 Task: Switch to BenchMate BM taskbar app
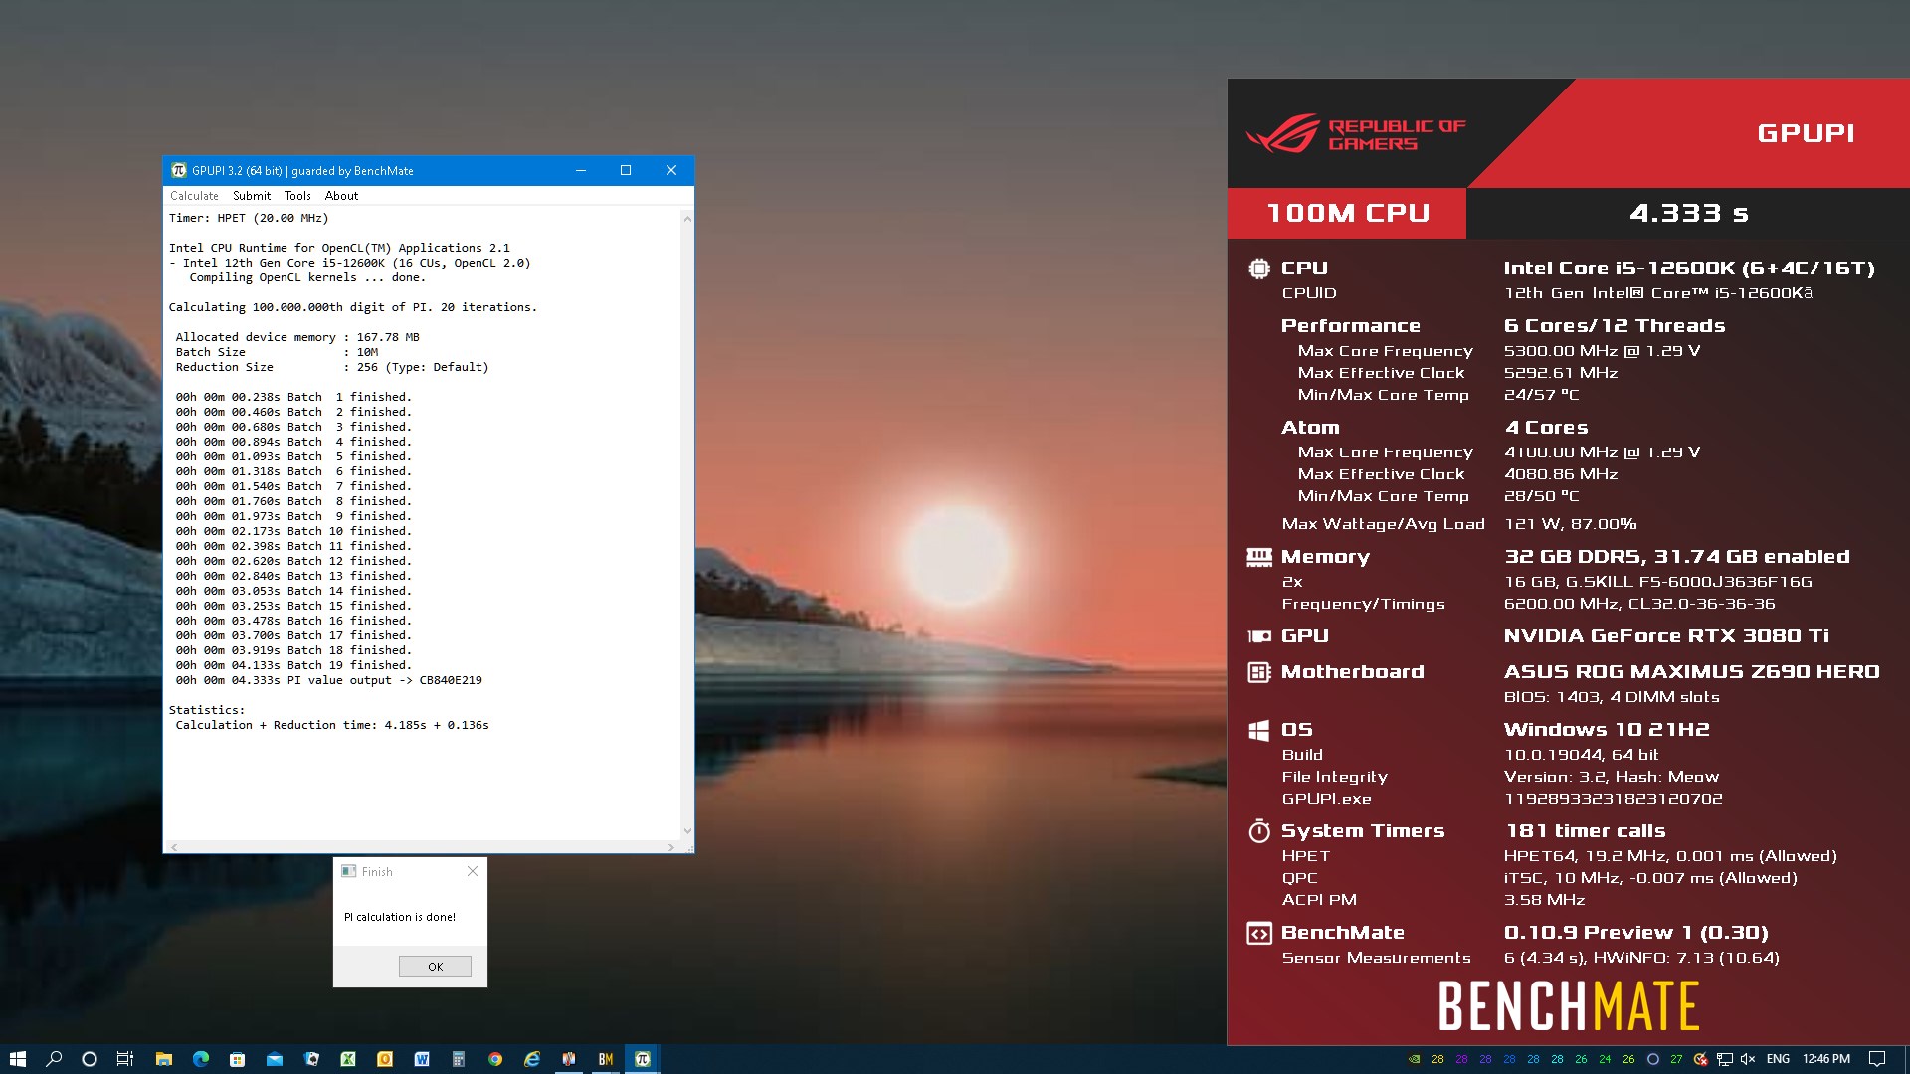(606, 1059)
